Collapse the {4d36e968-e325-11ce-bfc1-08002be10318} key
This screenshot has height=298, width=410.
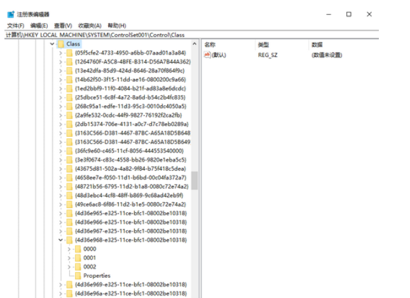(60, 240)
